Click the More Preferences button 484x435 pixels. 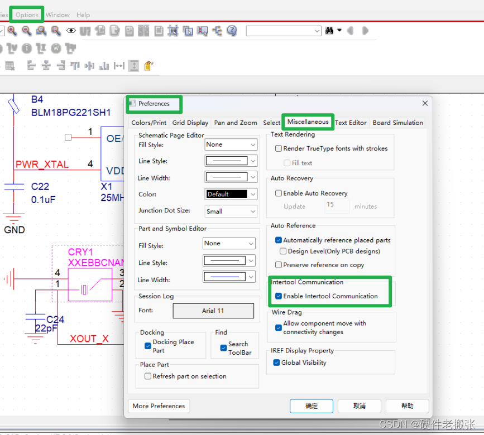[x=159, y=406]
